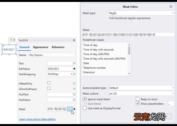The width and height of the screenshot is (177, 126).
Task: Uncheck Ignore mask blank checkbox
Action: (85, 99)
